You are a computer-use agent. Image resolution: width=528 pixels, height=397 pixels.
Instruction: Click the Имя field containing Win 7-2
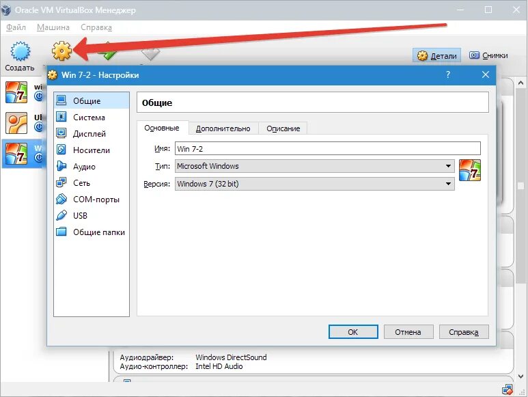pyautogui.click(x=328, y=148)
